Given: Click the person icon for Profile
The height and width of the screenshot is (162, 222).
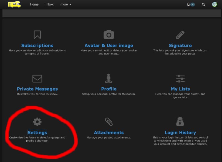Looking at the screenshot, I should [109, 79].
